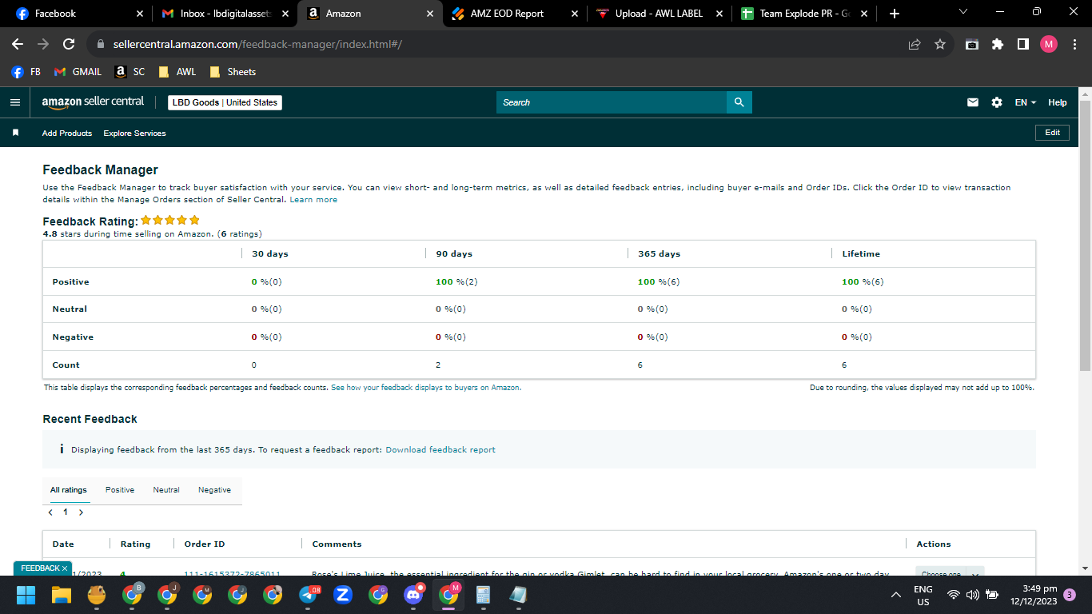Click the Amazon Seller Central logo

click(93, 102)
